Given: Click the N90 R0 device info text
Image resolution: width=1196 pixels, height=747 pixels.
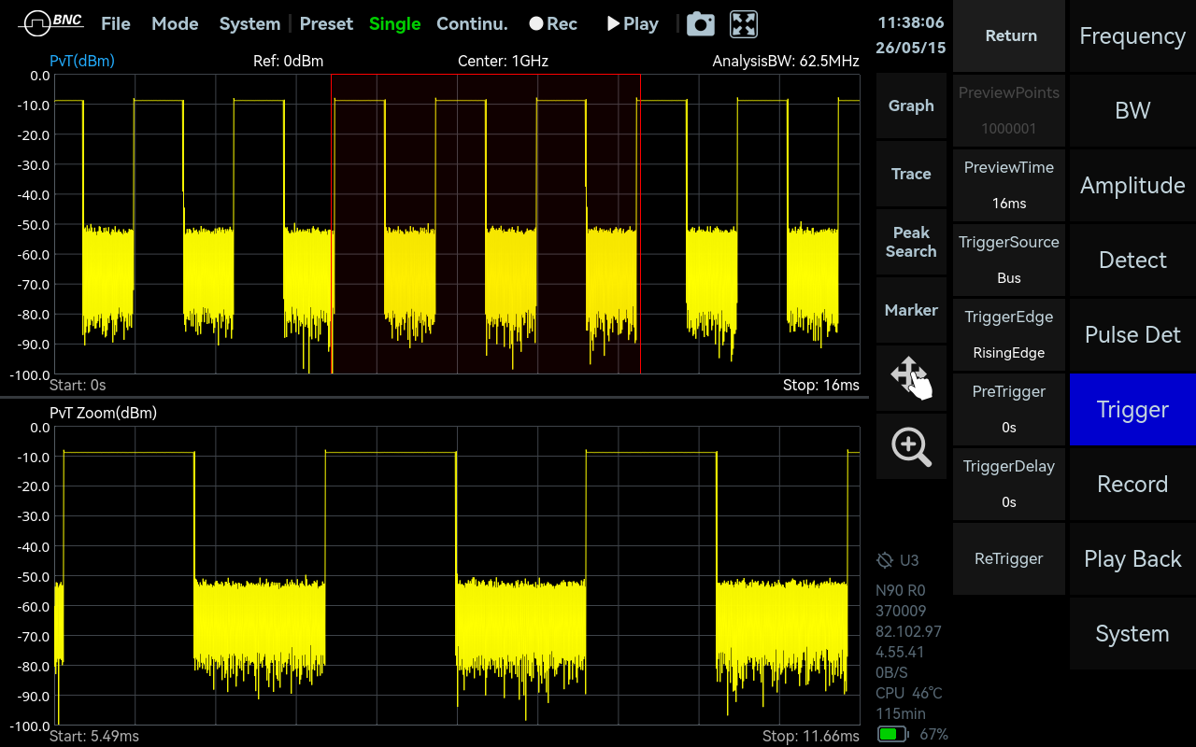Looking at the screenshot, I should click(901, 590).
